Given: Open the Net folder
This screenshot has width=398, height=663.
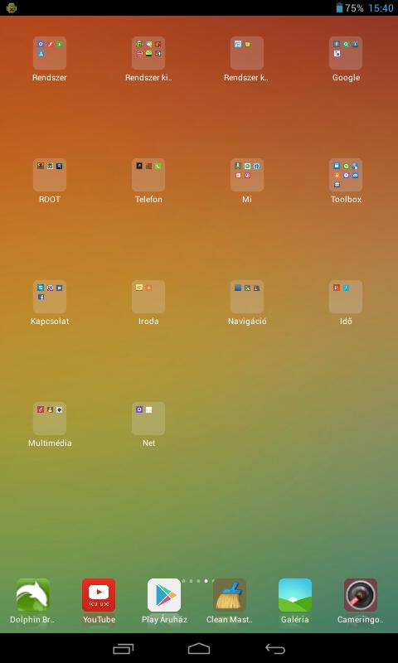Looking at the screenshot, I should pos(148,419).
